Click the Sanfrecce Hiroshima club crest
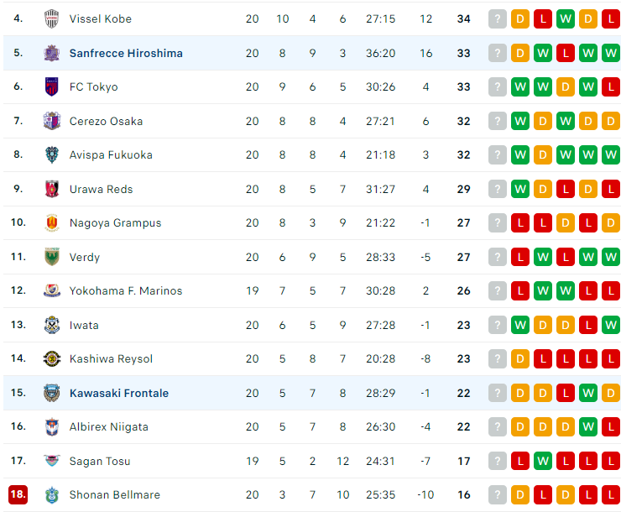The width and height of the screenshot is (621, 512). 51,53
